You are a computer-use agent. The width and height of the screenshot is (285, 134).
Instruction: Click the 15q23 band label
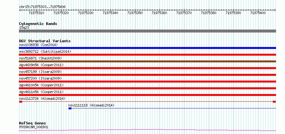24,28
